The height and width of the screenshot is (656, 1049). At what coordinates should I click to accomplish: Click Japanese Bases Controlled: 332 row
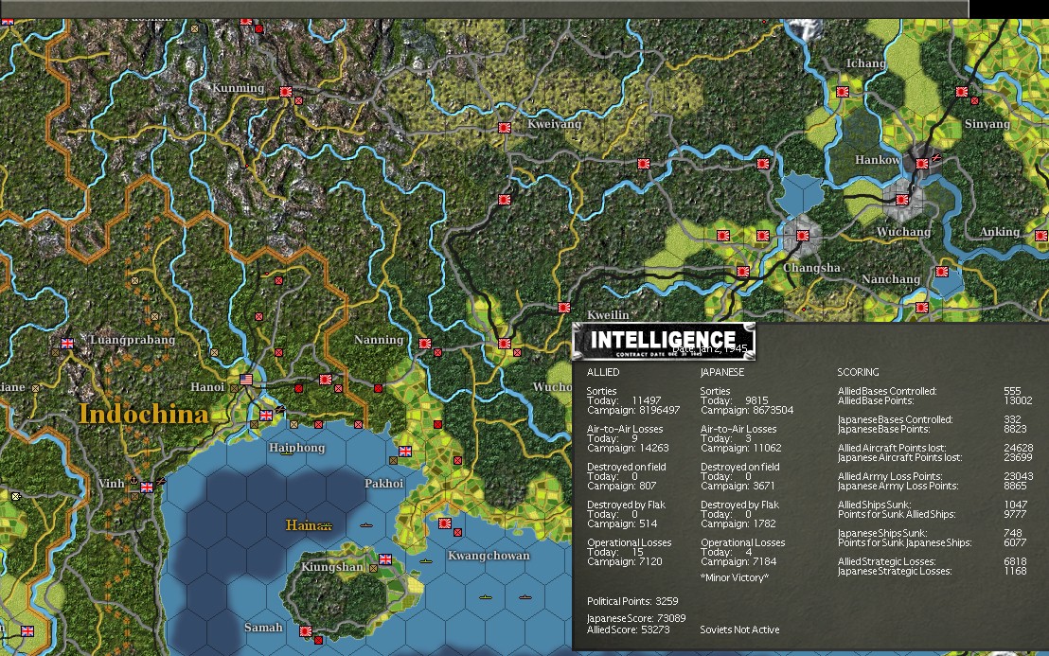pos(930,420)
